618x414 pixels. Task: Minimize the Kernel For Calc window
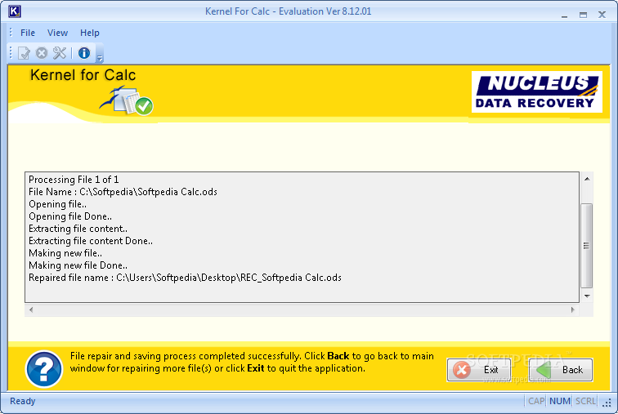[x=564, y=15]
